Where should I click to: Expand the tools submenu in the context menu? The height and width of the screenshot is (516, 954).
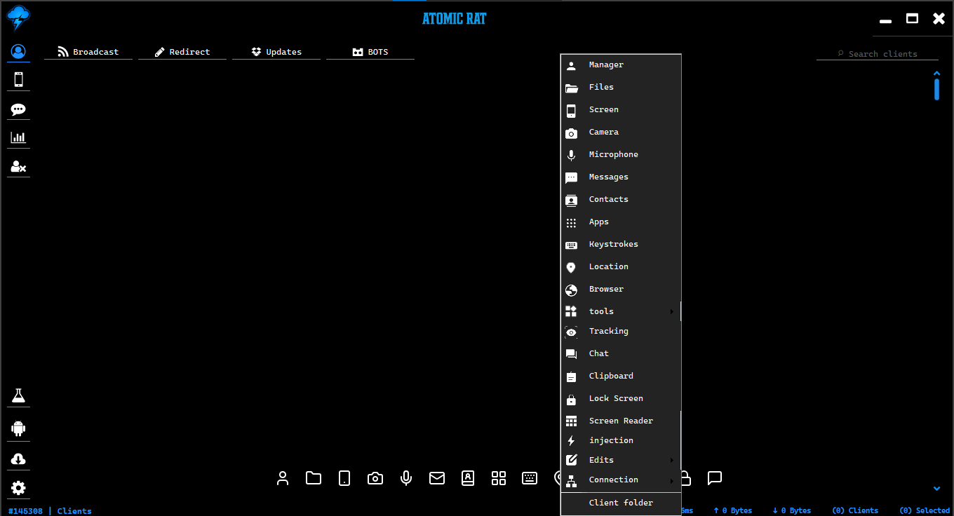click(621, 311)
